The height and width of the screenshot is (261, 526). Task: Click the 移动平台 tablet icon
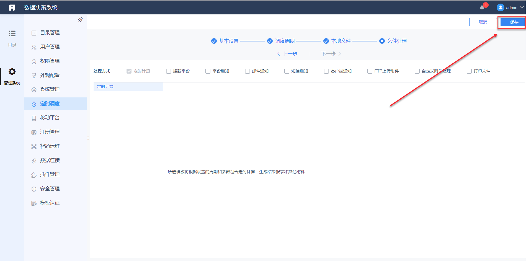[34, 118]
